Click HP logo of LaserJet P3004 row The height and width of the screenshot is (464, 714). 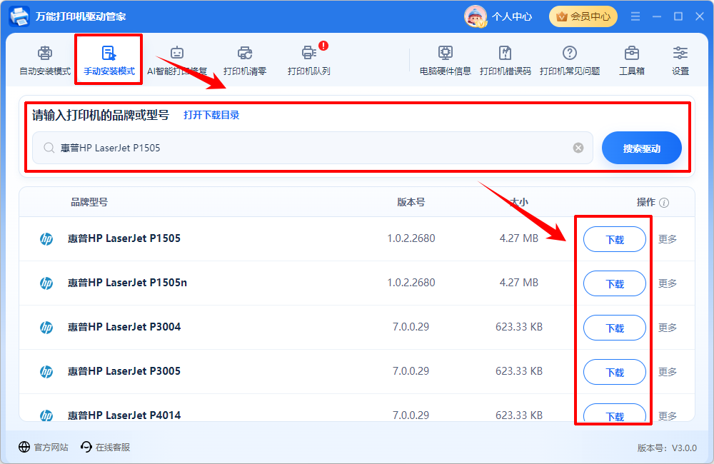pyautogui.click(x=46, y=328)
